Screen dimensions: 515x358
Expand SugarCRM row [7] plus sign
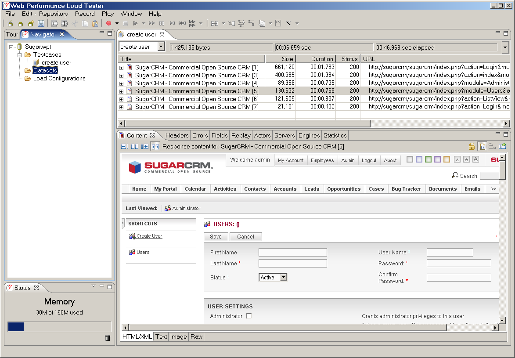pyautogui.click(x=122, y=107)
